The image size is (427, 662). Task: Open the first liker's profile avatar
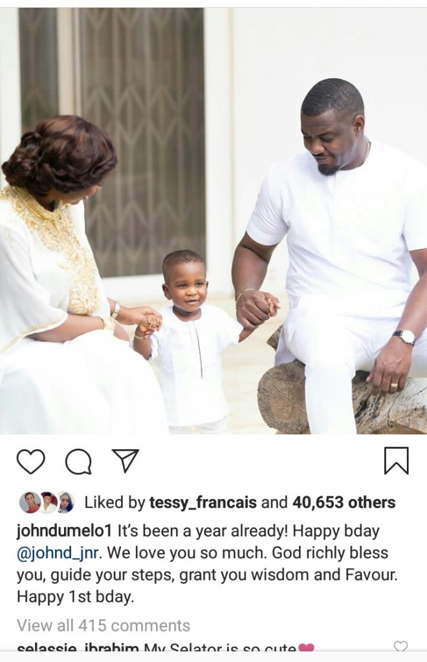(x=28, y=502)
